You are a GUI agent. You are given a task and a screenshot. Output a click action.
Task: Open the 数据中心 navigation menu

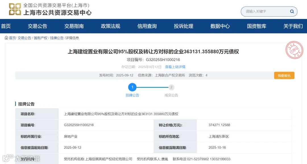coord(219,26)
